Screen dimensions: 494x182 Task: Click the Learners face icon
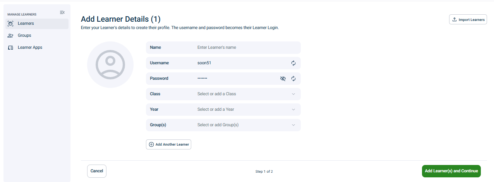pos(11,24)
